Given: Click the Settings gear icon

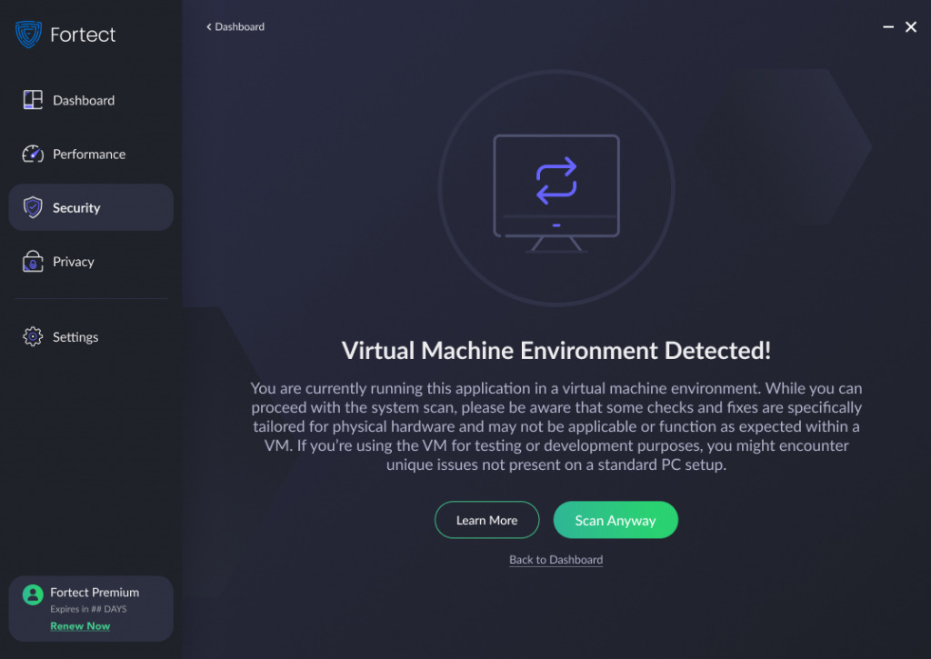Looking at the screenshot, I should point(33,337).
